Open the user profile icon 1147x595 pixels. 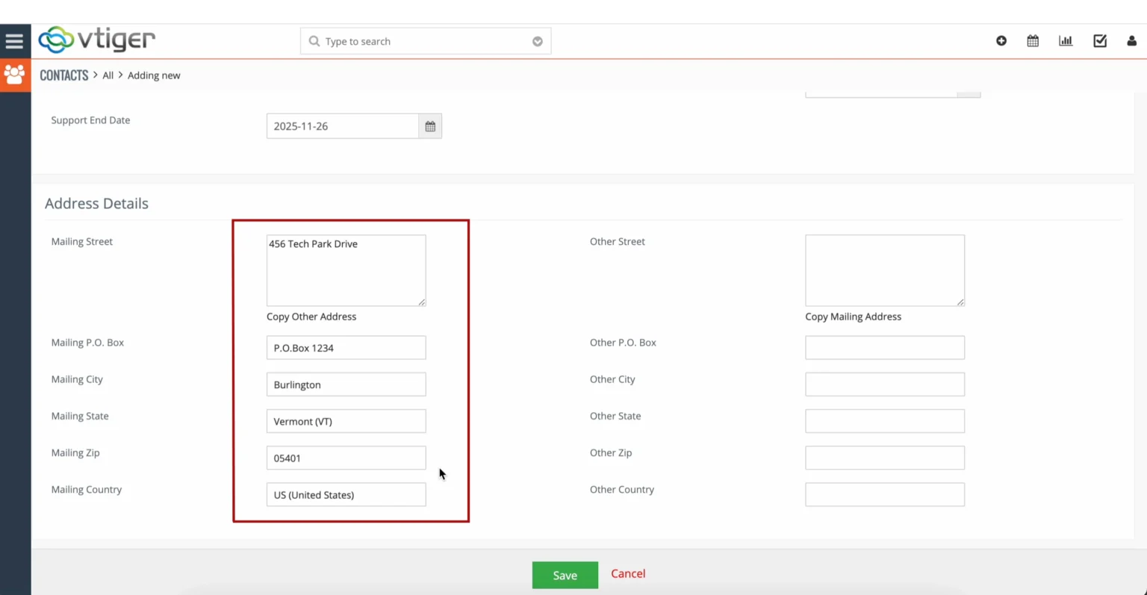pos(1132,41)
